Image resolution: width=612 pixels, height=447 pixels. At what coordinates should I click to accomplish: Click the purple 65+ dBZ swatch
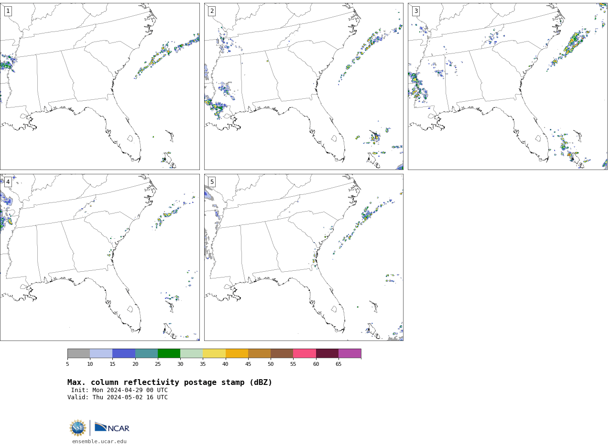pos(350,353)
